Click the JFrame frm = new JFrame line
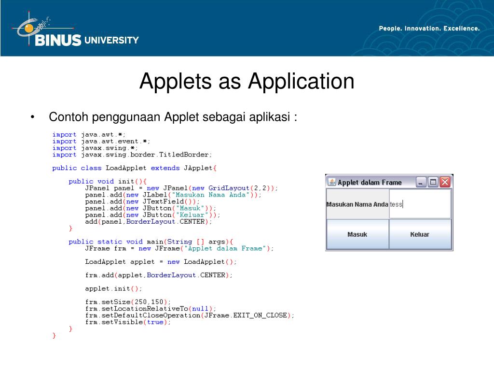The width and height of the screenshot is (494, 371). (179, 249)
